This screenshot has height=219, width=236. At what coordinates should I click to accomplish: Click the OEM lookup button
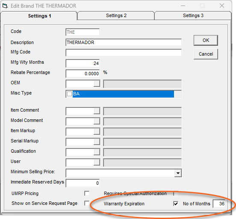pyautogui.click(x=97, y=83)
